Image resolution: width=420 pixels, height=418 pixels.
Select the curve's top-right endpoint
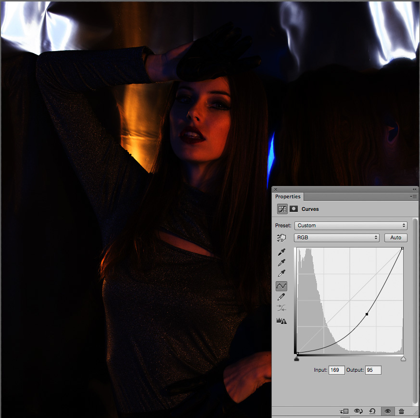[x=402, y=248]
